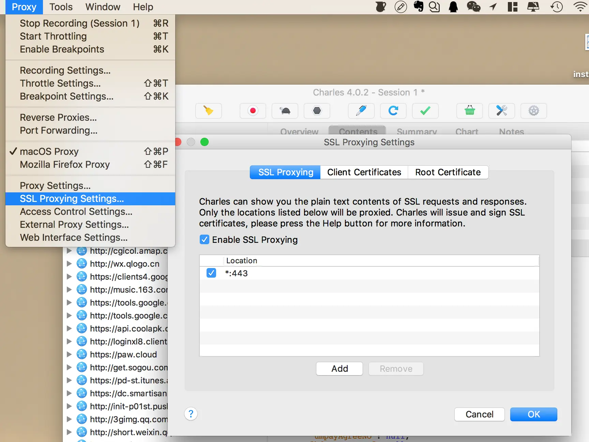Expand the https://clients4.goog tree node
Viewport: 589px width, 442px height.
coord(69,277)
